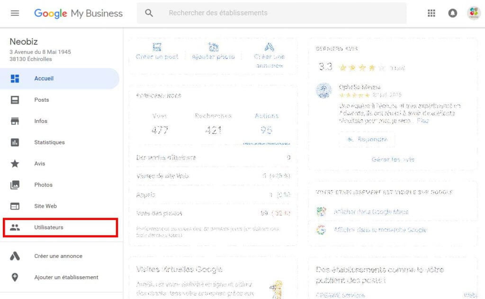The image size is (485, 299).
Task: Click the Site Web icon
Action: pos(15,206)
